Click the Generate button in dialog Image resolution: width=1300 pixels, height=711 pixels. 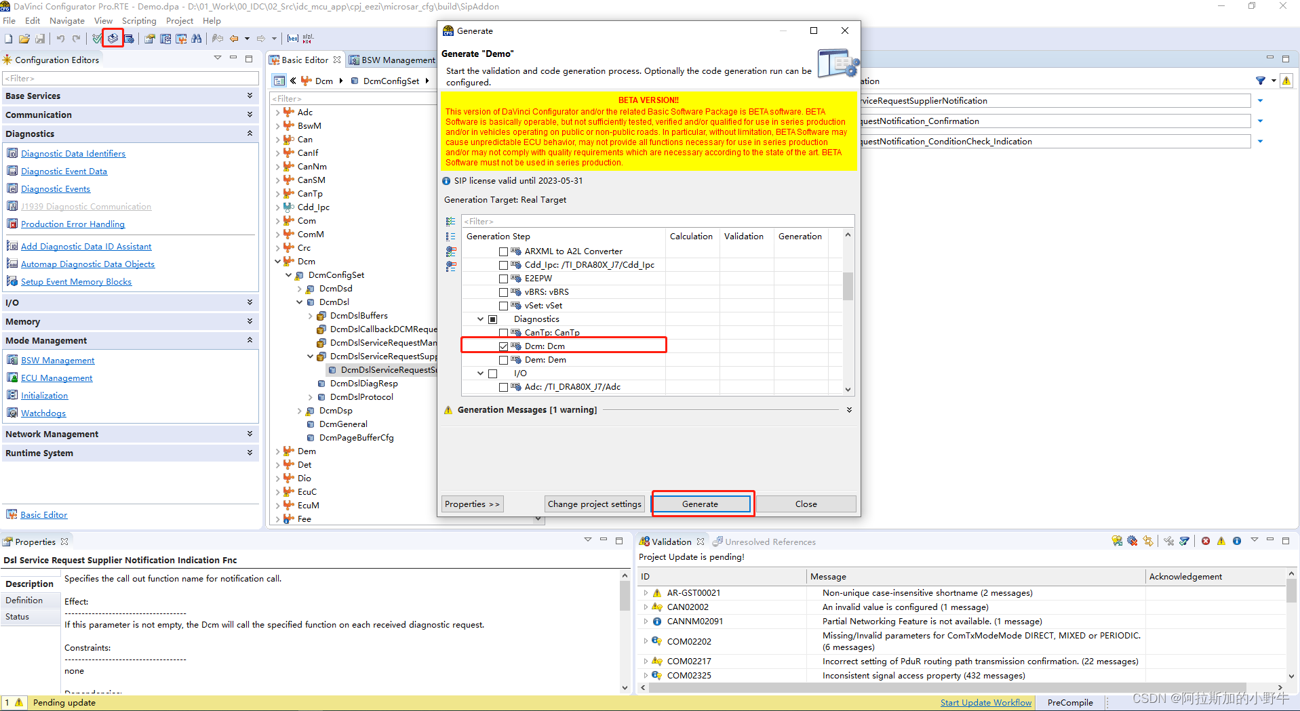coord(701,504)
